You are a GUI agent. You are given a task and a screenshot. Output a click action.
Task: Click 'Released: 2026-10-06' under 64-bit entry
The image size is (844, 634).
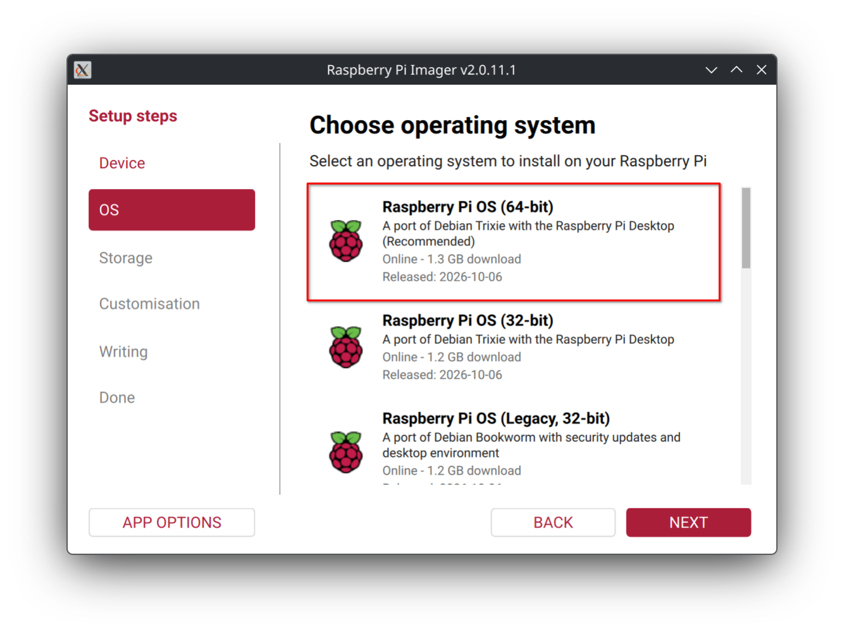[442, 277]
